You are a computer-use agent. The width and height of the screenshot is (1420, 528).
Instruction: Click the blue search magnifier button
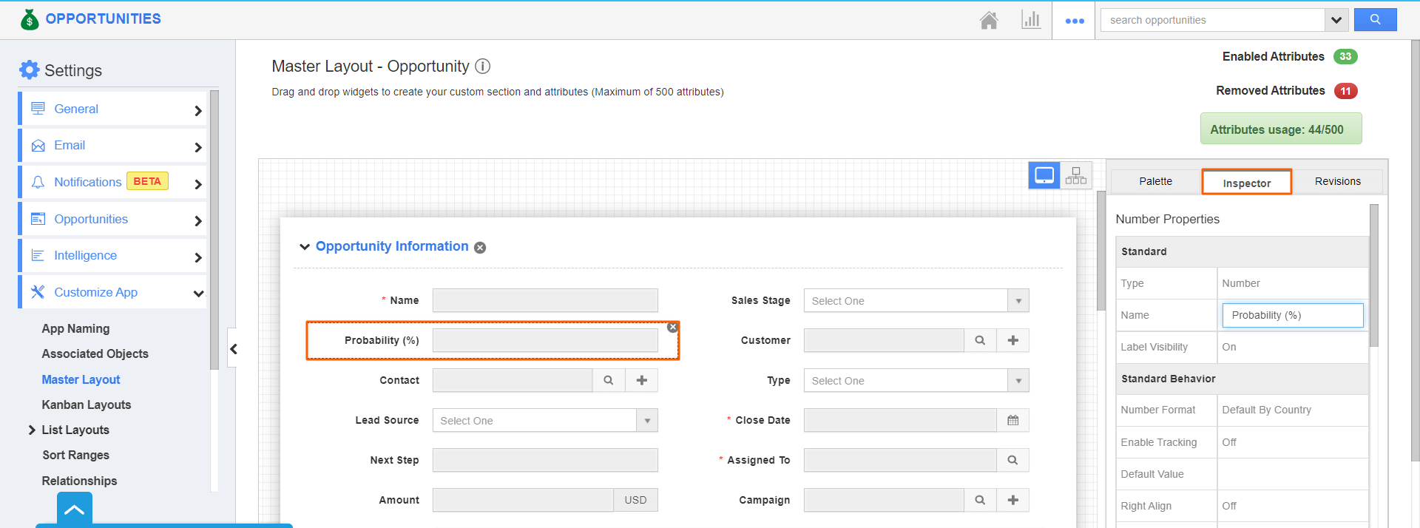click(x=1375, y=20)
